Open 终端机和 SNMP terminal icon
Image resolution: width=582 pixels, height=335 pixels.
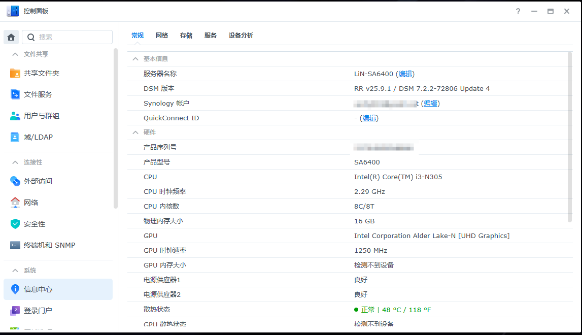(15, 245)
